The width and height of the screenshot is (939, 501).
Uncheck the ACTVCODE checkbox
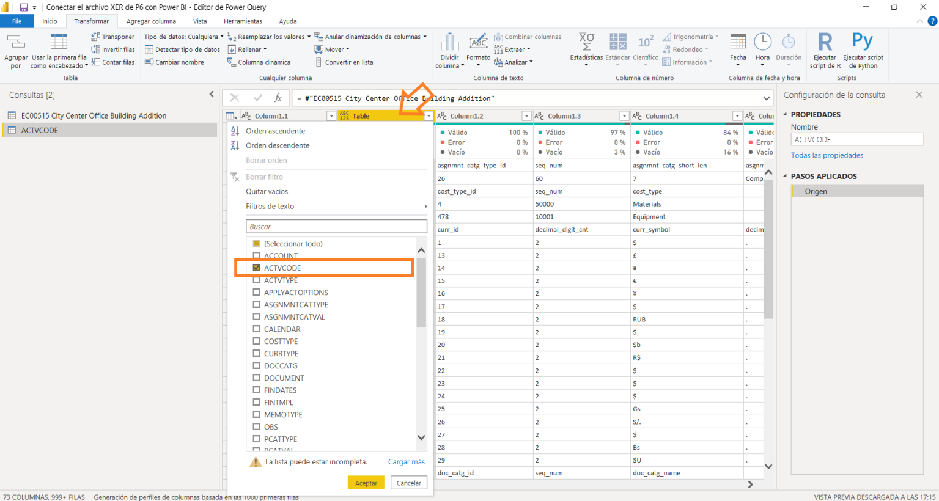[x=257, y=268]
